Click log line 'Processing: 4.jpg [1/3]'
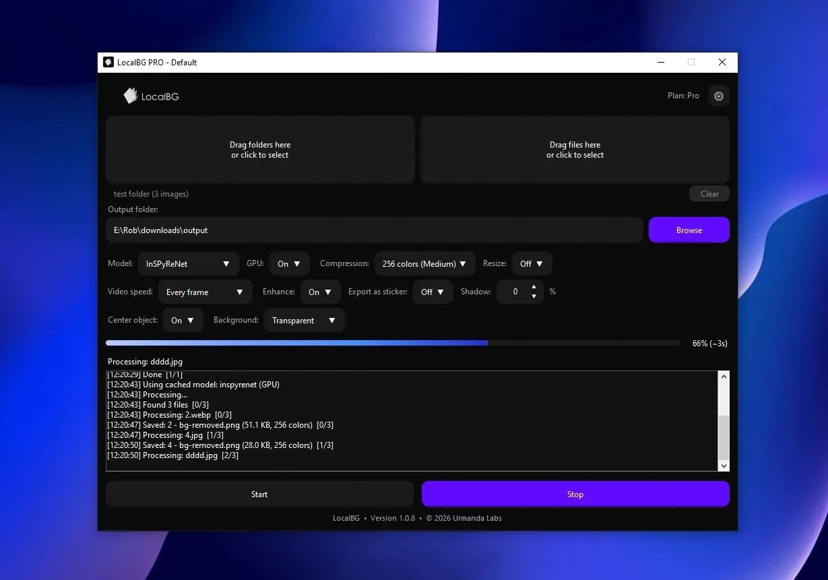The image size is (828, 580). click(166, 435)
